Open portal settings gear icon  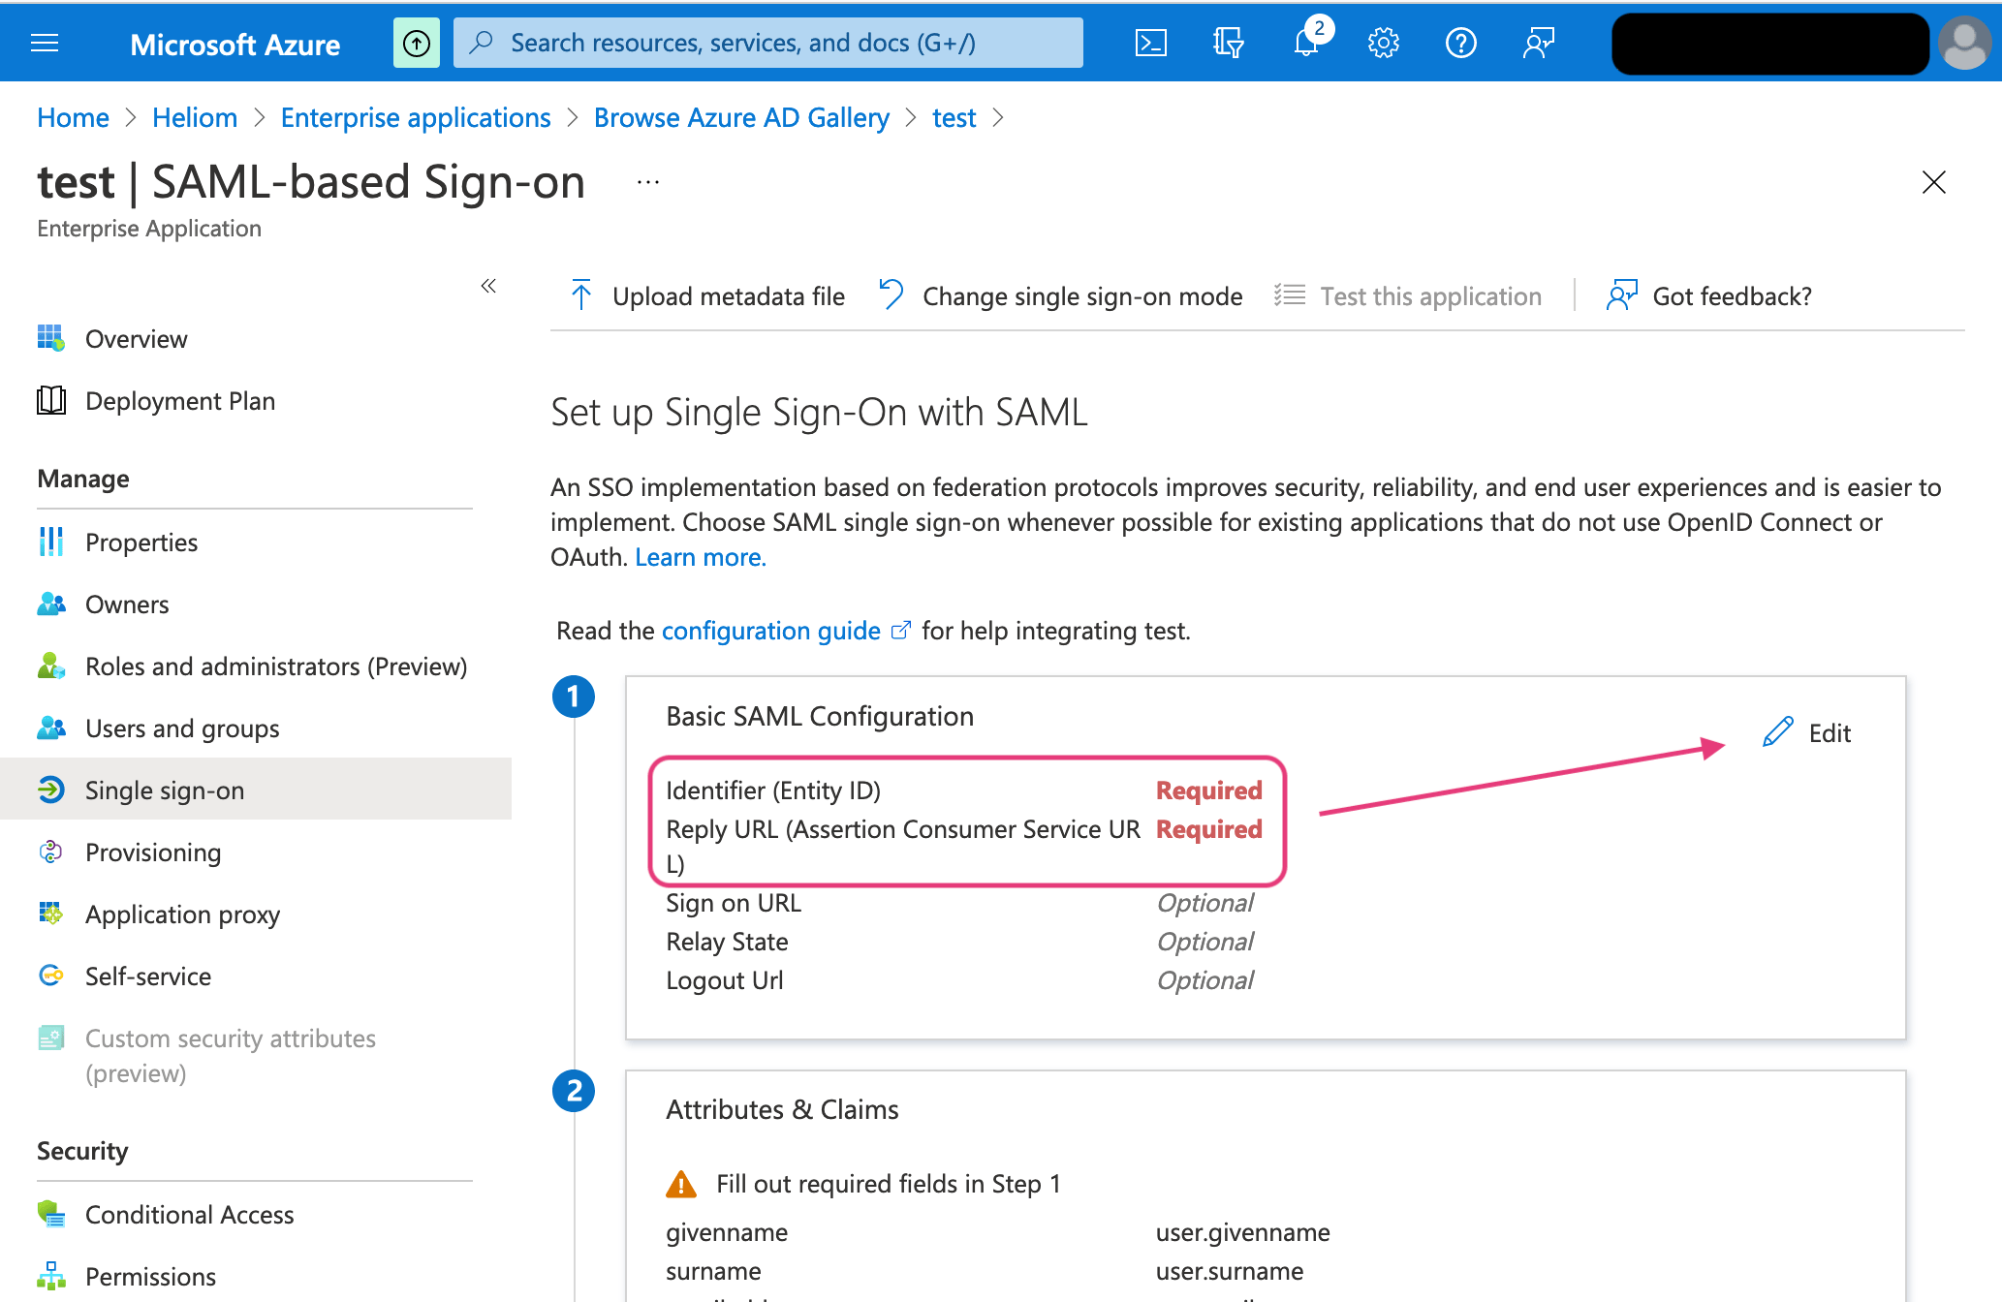pos(1383,43)
